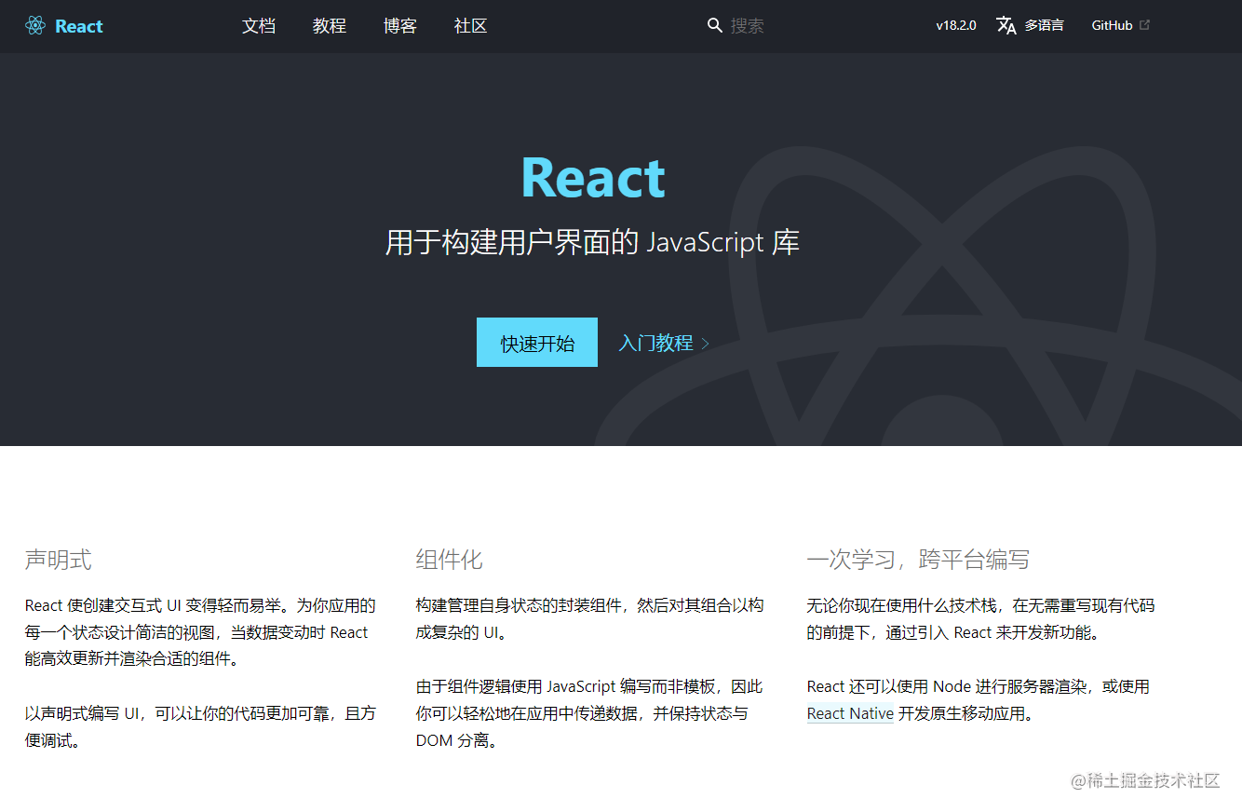The height and width of the screenshot is (812, 1242).
Task: Open the 教程 section
Action: pos(329,26)
